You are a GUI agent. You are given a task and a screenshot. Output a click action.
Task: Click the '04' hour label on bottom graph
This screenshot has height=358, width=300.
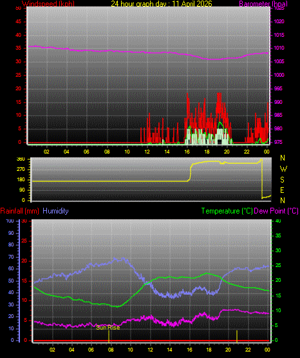[71, 350]
